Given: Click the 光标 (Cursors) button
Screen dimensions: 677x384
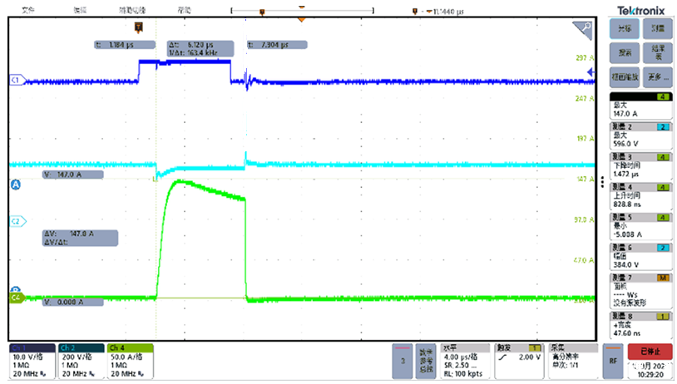Looking at the screenshot, I should [x=625, y=29].
